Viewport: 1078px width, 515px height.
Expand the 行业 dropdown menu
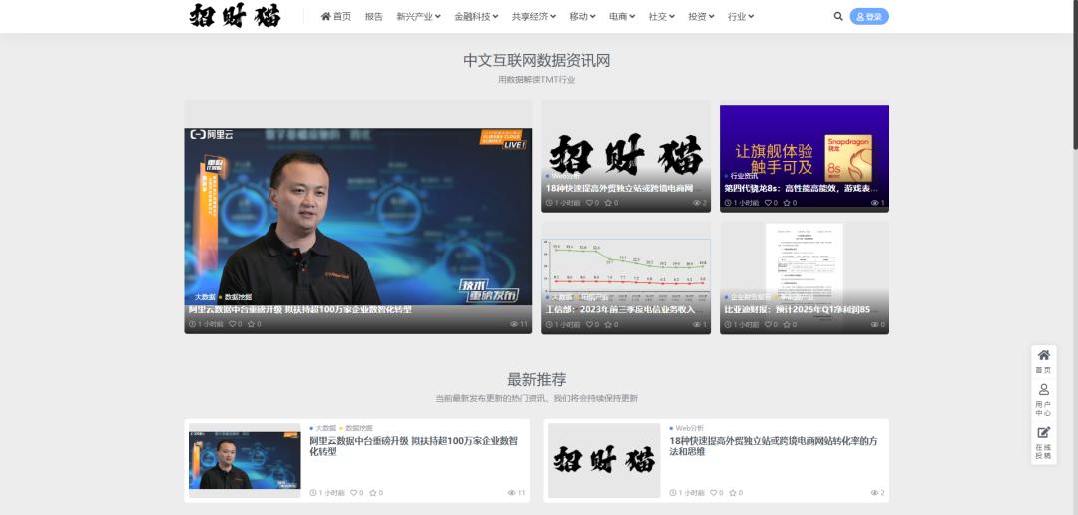[741, 17]
